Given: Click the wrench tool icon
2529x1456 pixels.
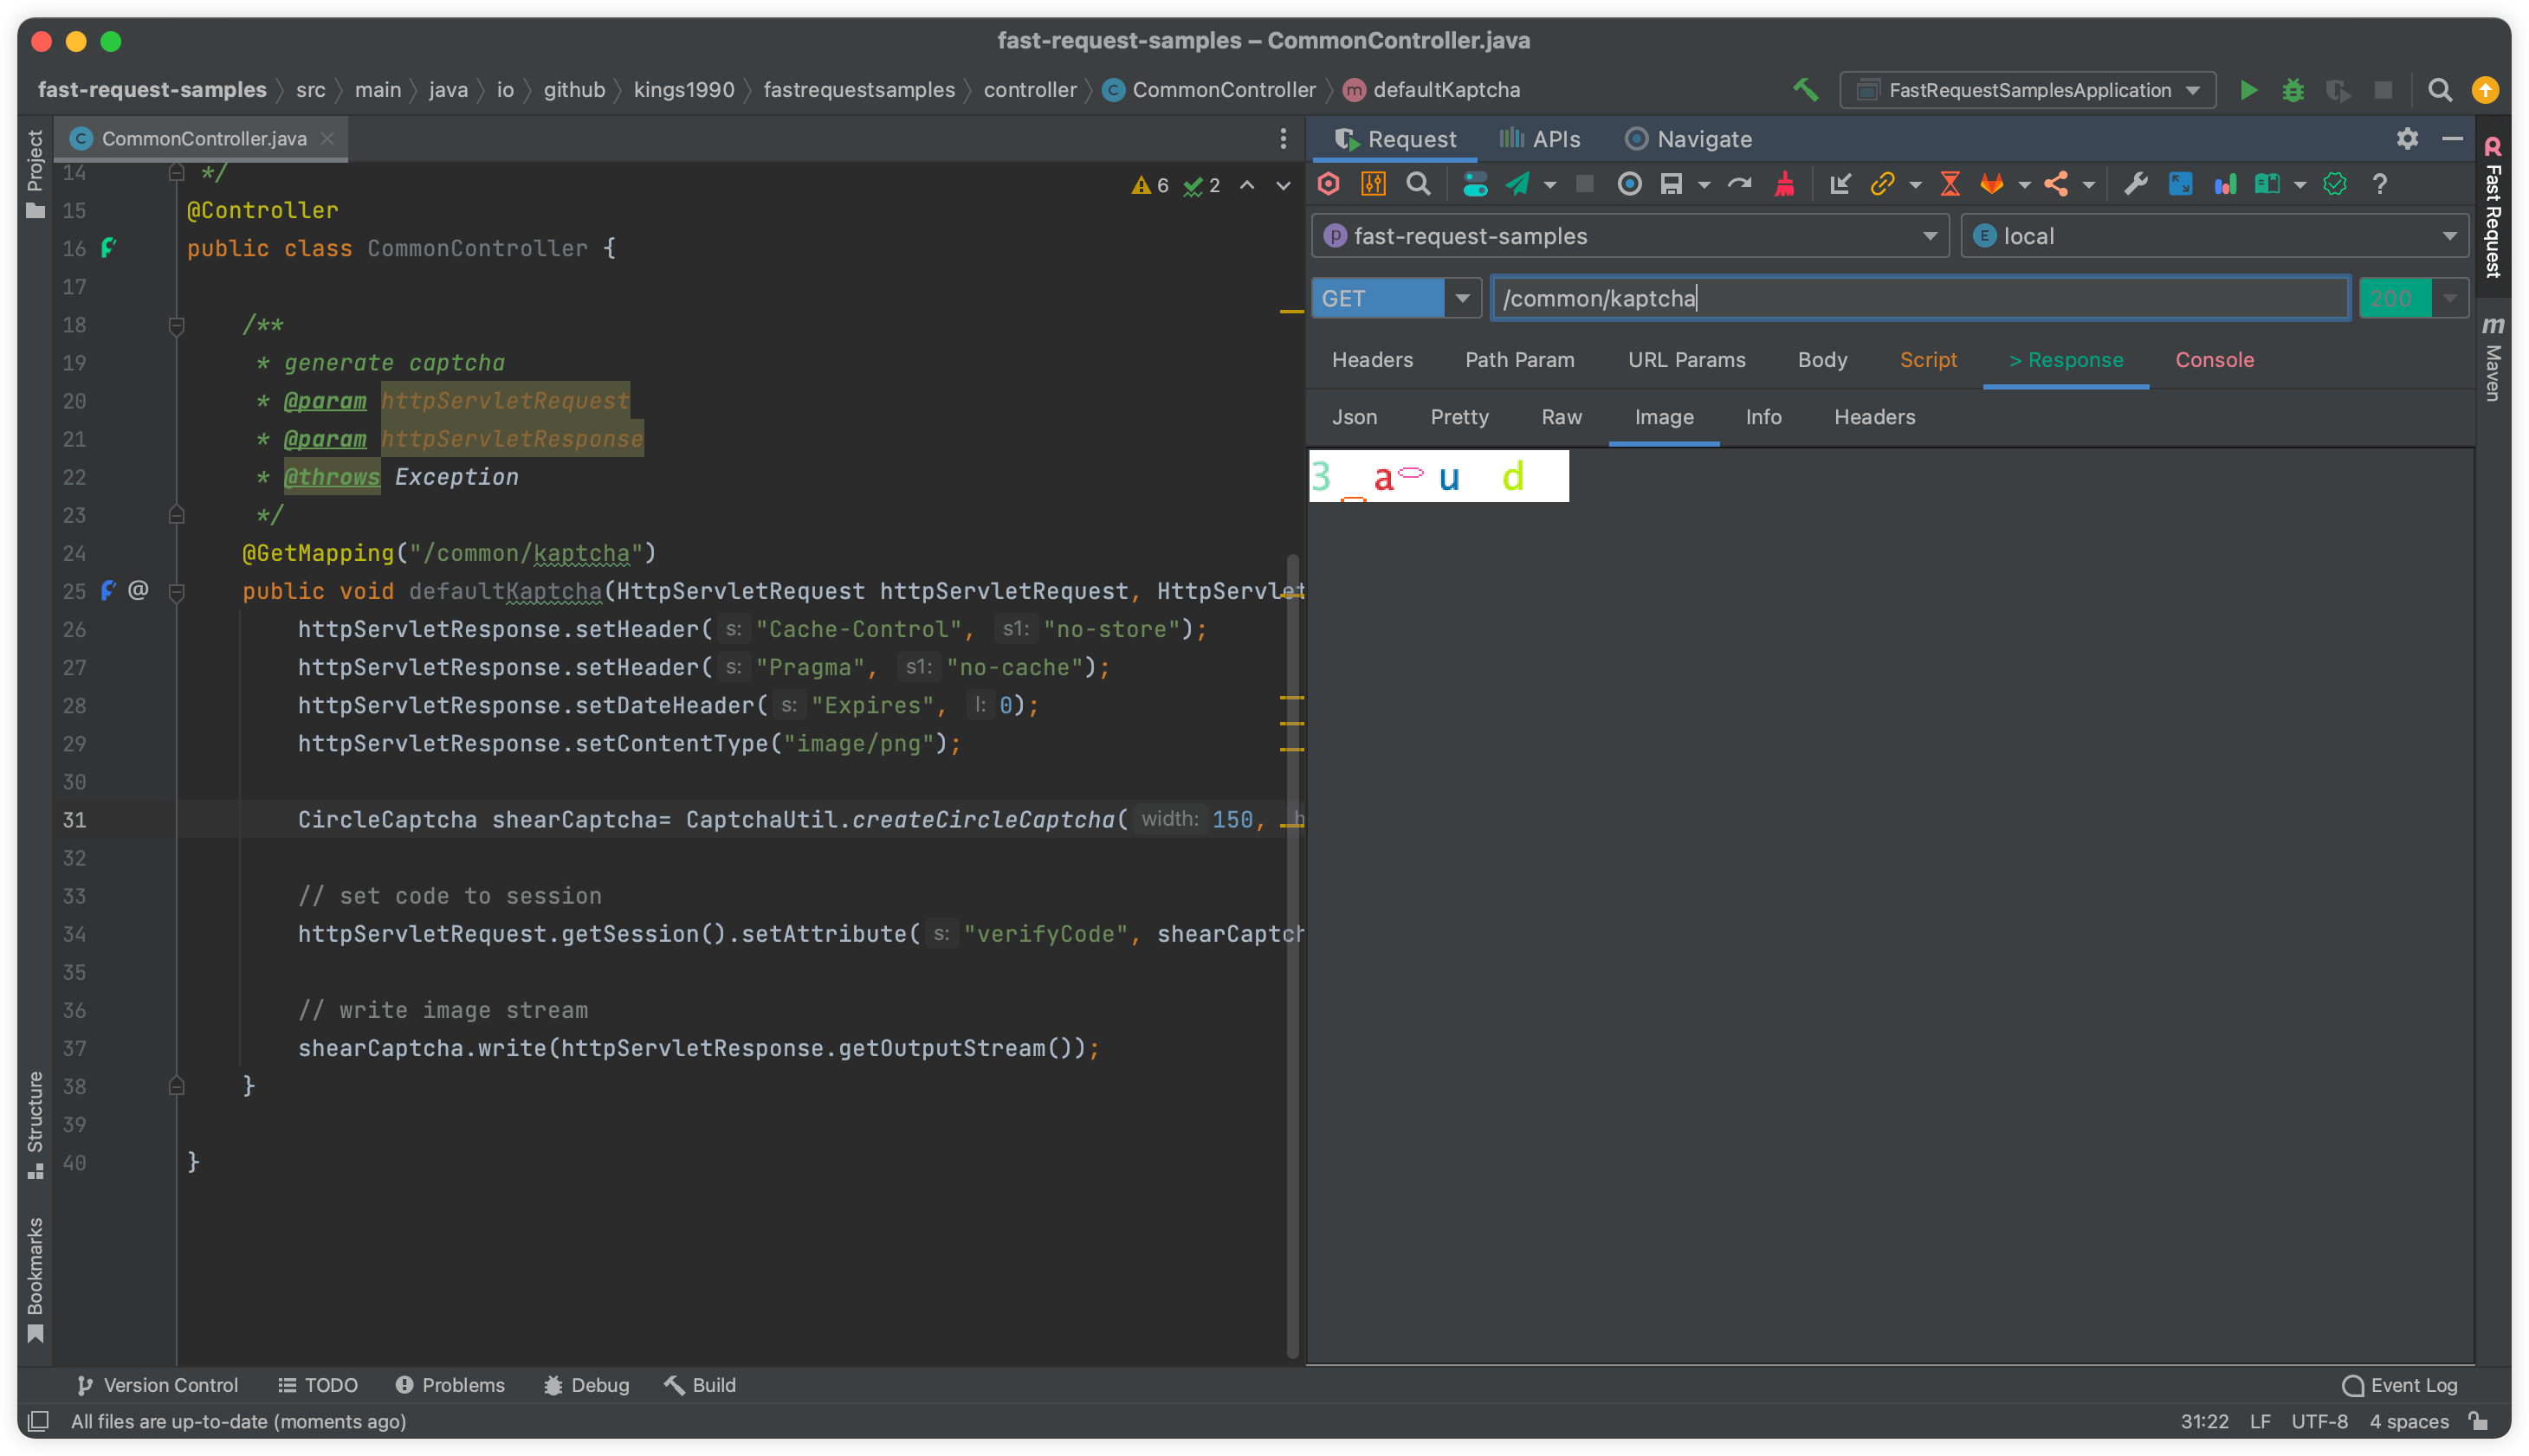Looking at the screenshot, I should [x=2135, y=184].
